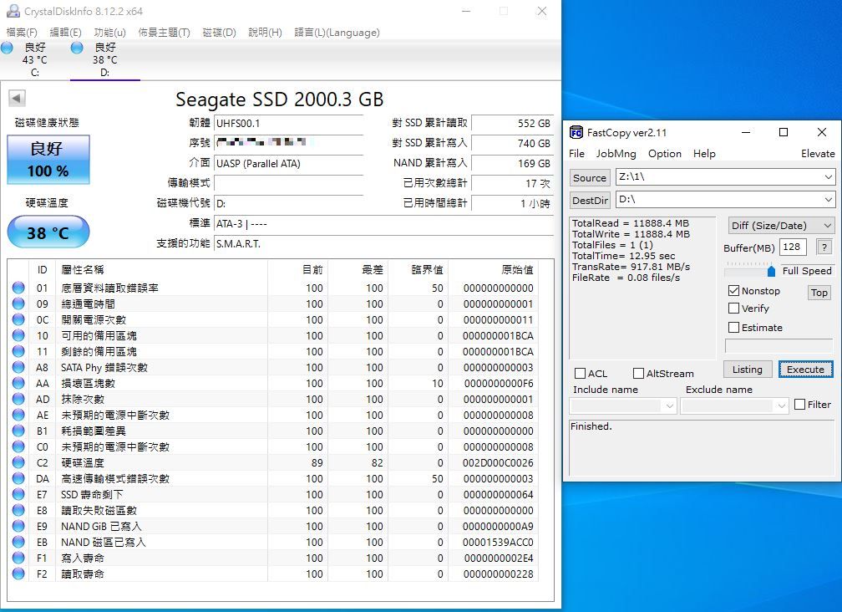Open the 功能(u) menu
842x612 pixels.
click(x=109, y=33)
